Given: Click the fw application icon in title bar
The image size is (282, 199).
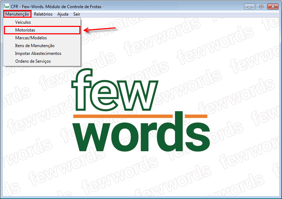Looking at the screenshot, I should (x=6, y=6).
